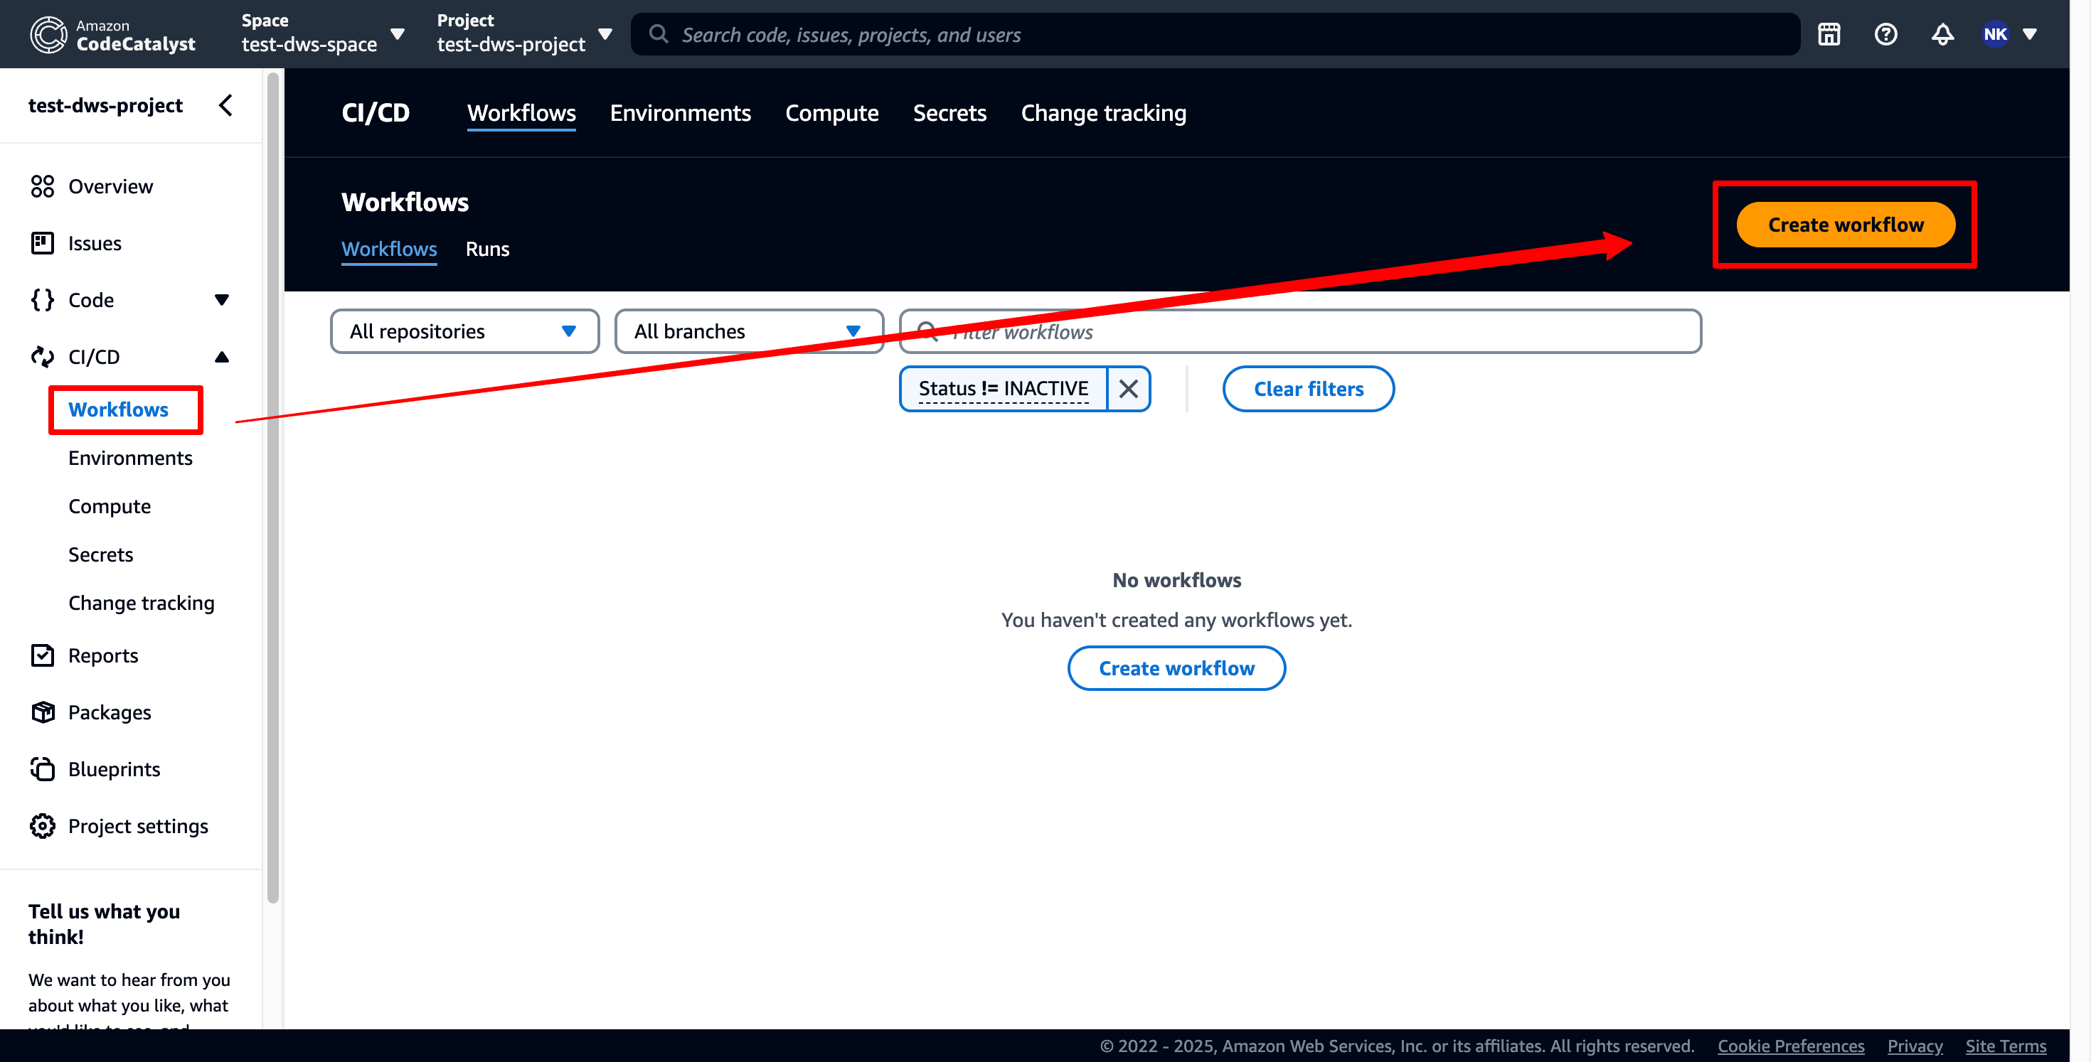This screenshot has height=1062, width=2091.
Task: Switch to the Runs sub-tab
Action: click(487, 249)
